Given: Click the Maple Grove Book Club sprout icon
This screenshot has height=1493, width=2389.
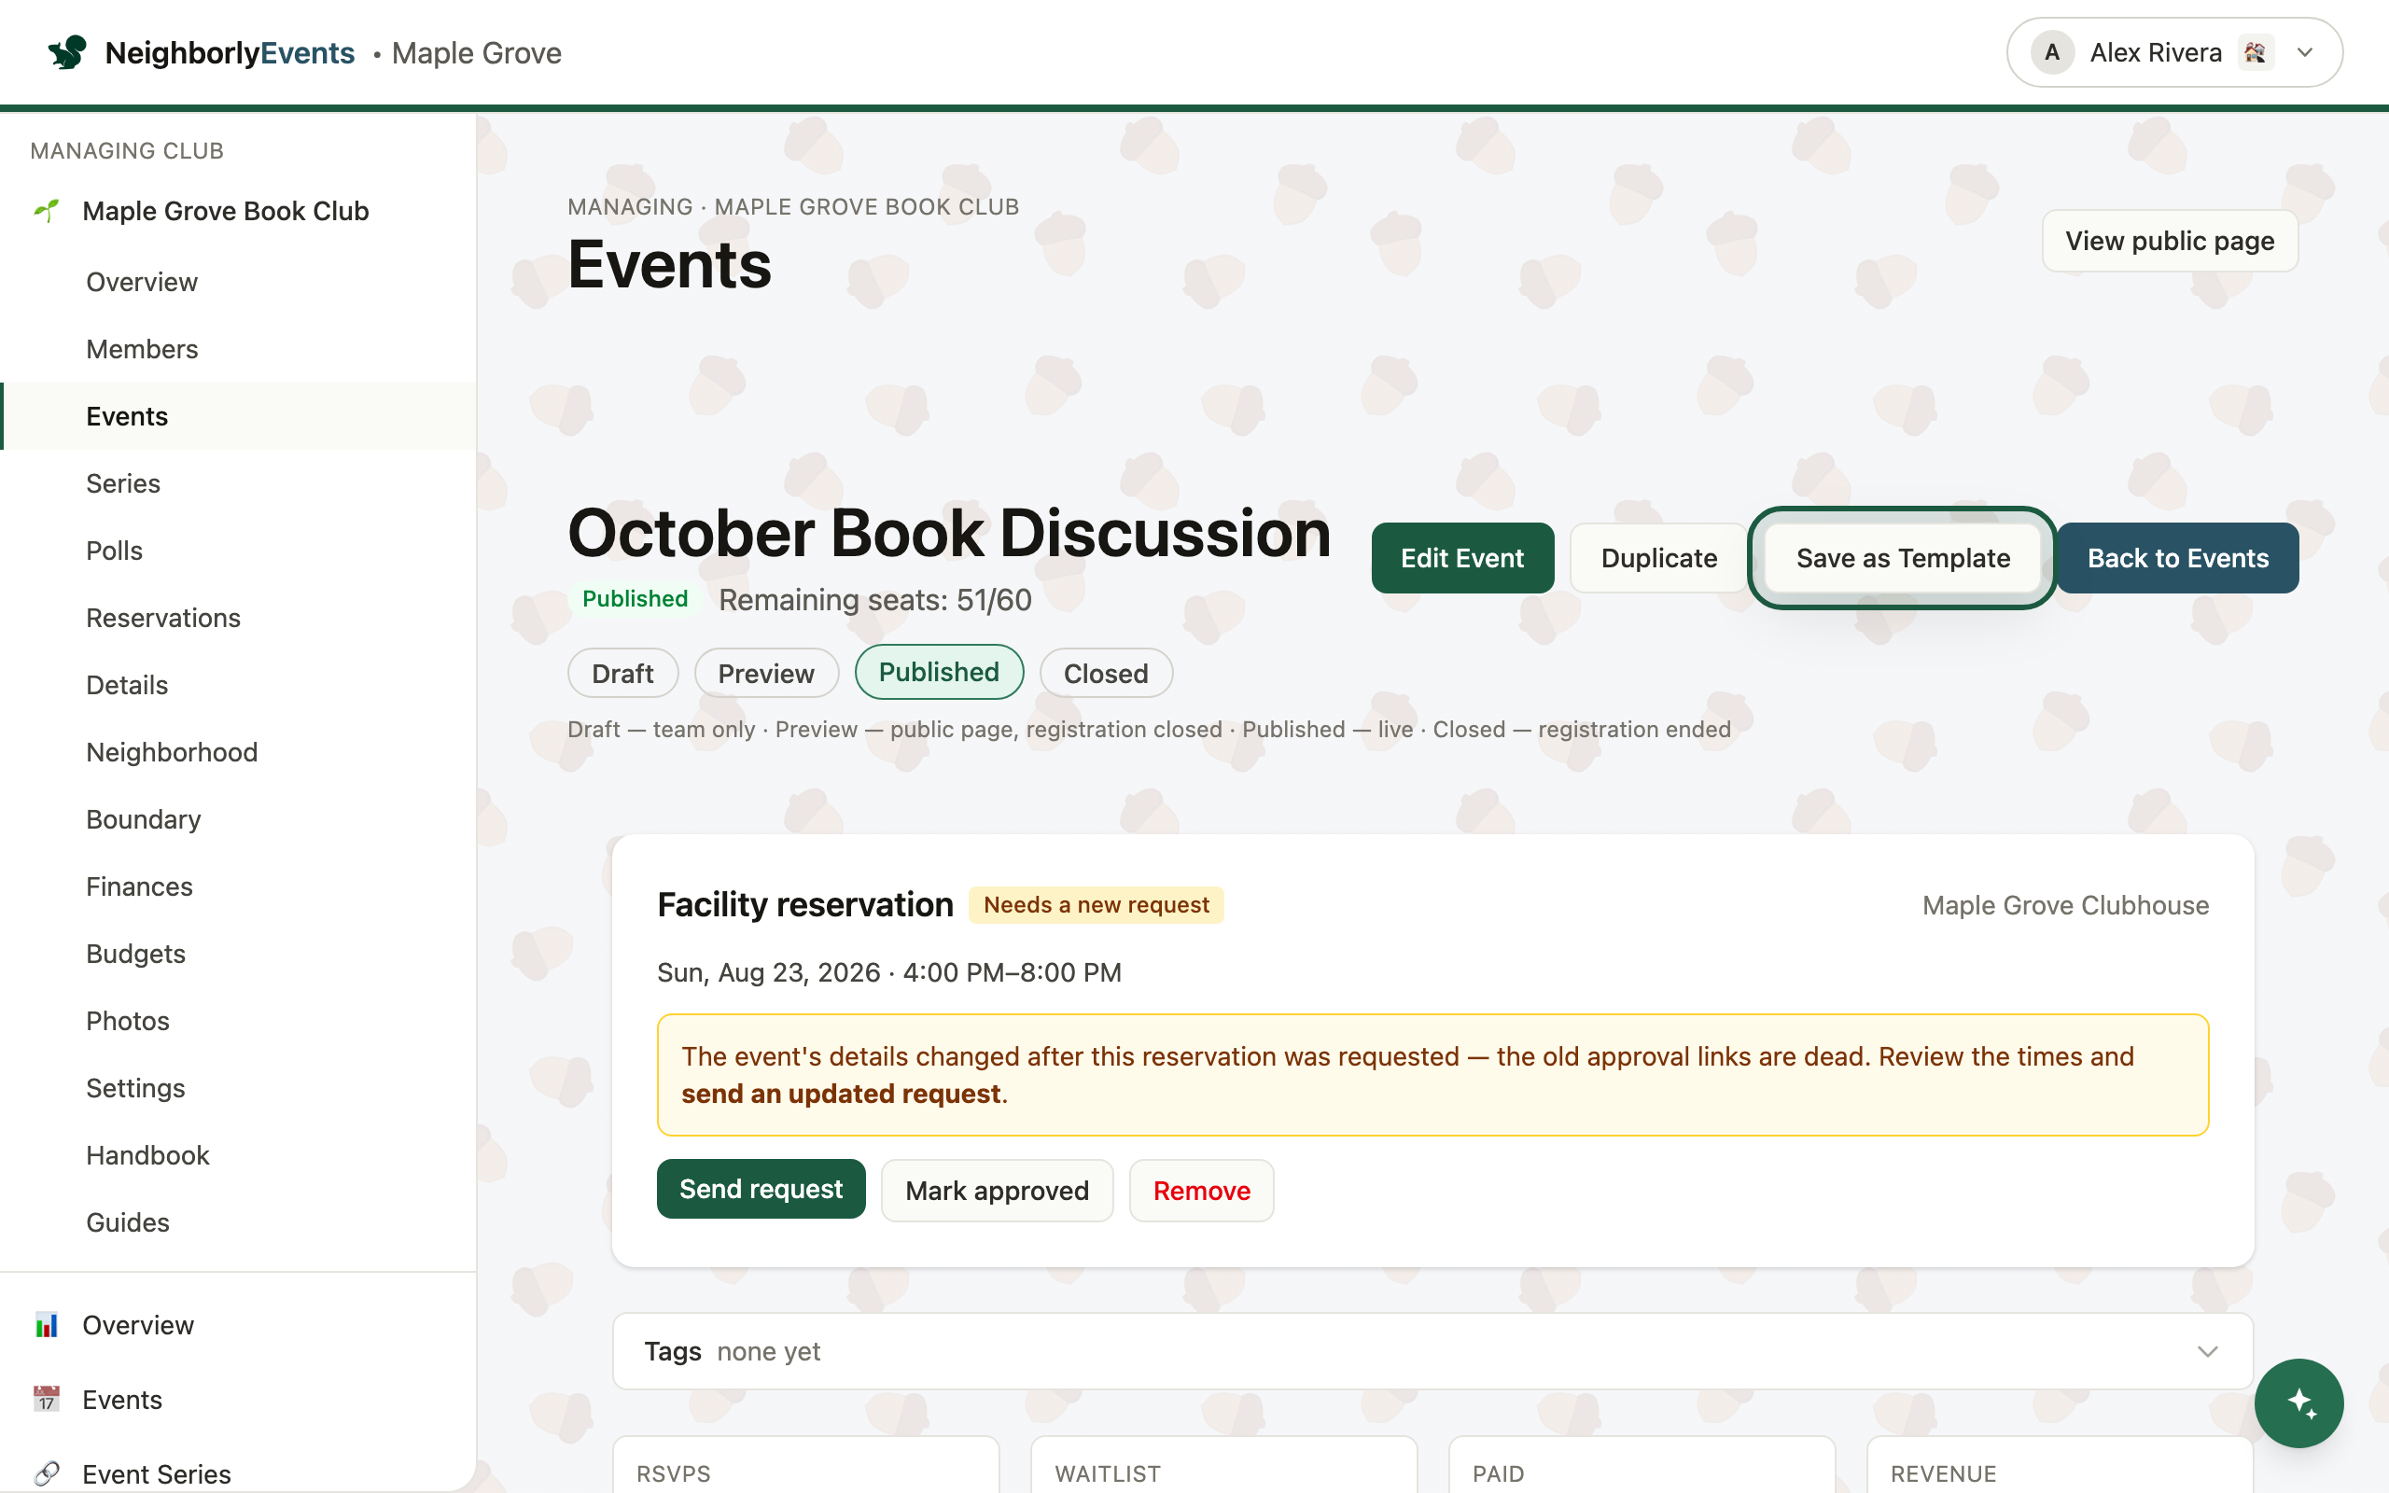Looking at the screenshot, I should 46,210.
